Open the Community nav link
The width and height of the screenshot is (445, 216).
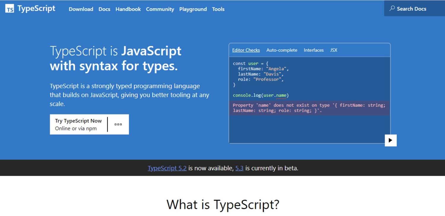click(x=160, y=9)
